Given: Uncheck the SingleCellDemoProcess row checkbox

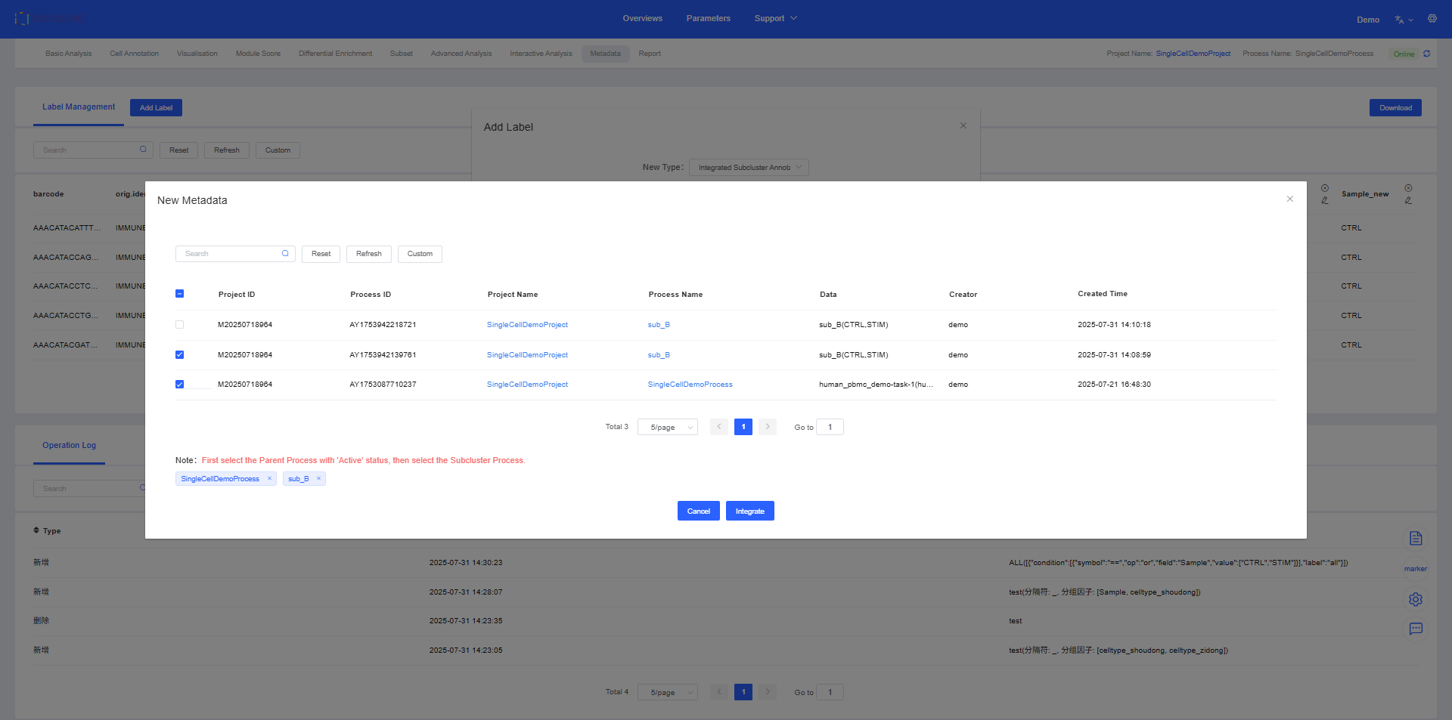Looking at the screenshot, I should [179, 385].
